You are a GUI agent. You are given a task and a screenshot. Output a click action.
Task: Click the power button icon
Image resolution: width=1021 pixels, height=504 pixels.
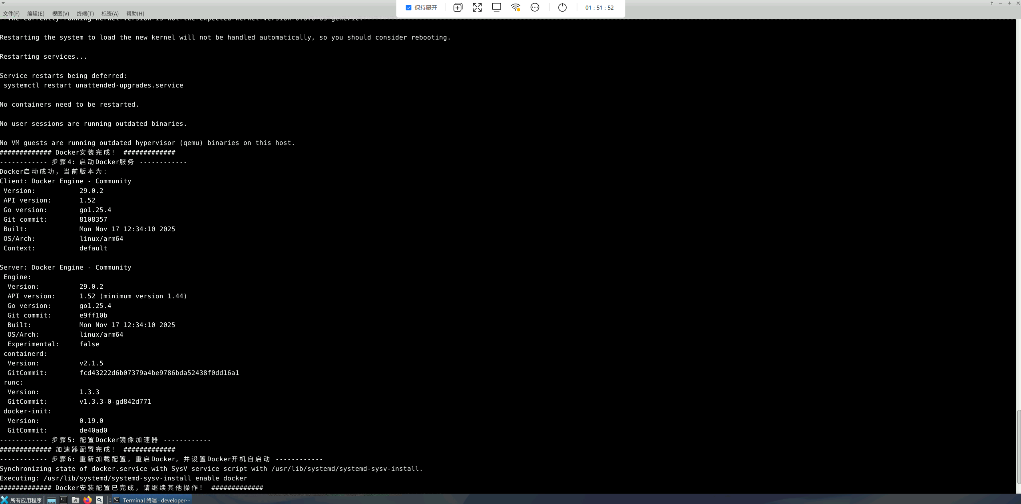tap(562, 8)
